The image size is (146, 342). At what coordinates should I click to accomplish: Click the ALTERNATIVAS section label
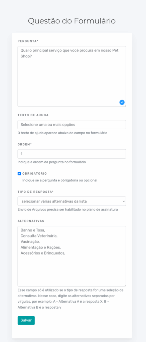(x=31, y=221)
